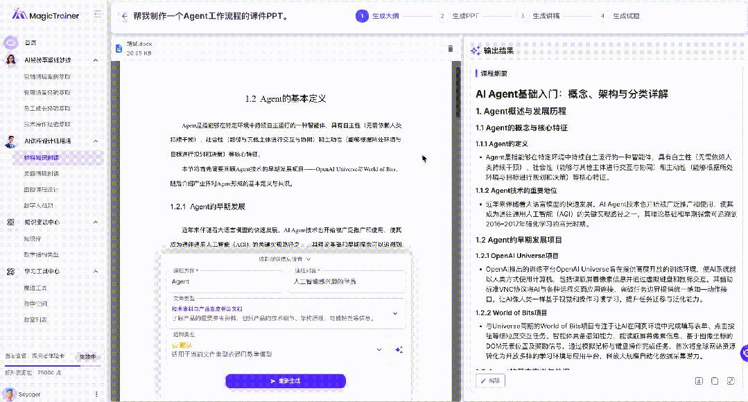Click the 重新生成 regenerate button
The height and width of the screenshot is (402, 748).
tap(286, 381)
